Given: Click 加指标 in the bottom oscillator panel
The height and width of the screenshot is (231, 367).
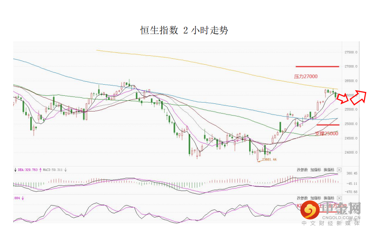Looking at the screenshot, I should pos(316,198).
